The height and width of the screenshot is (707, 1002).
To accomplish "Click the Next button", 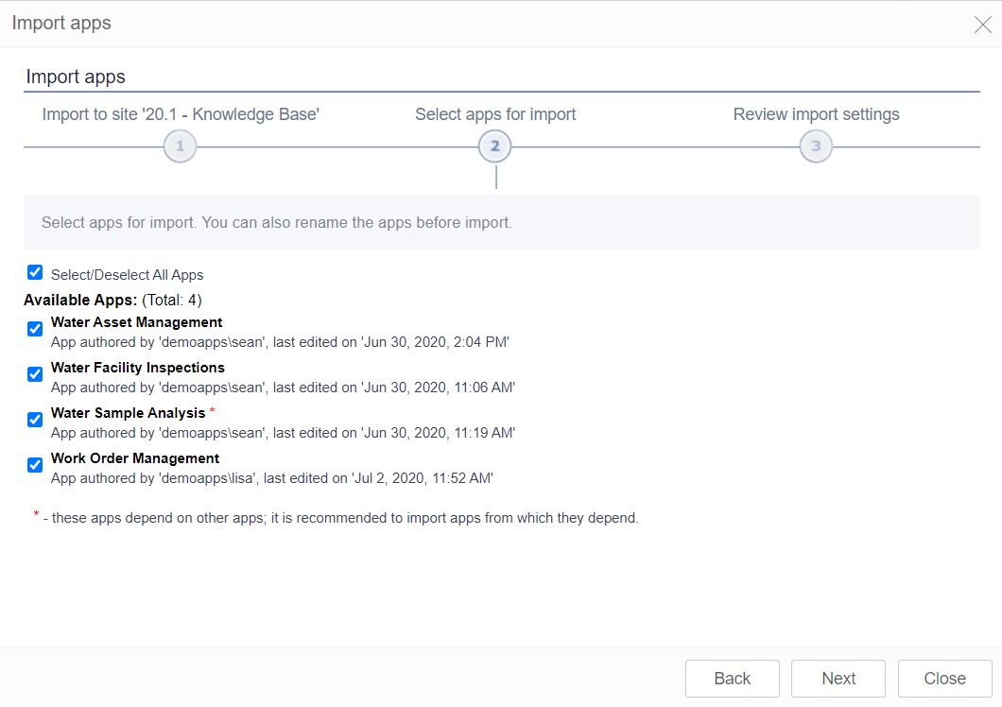I will tap(838, 678).
